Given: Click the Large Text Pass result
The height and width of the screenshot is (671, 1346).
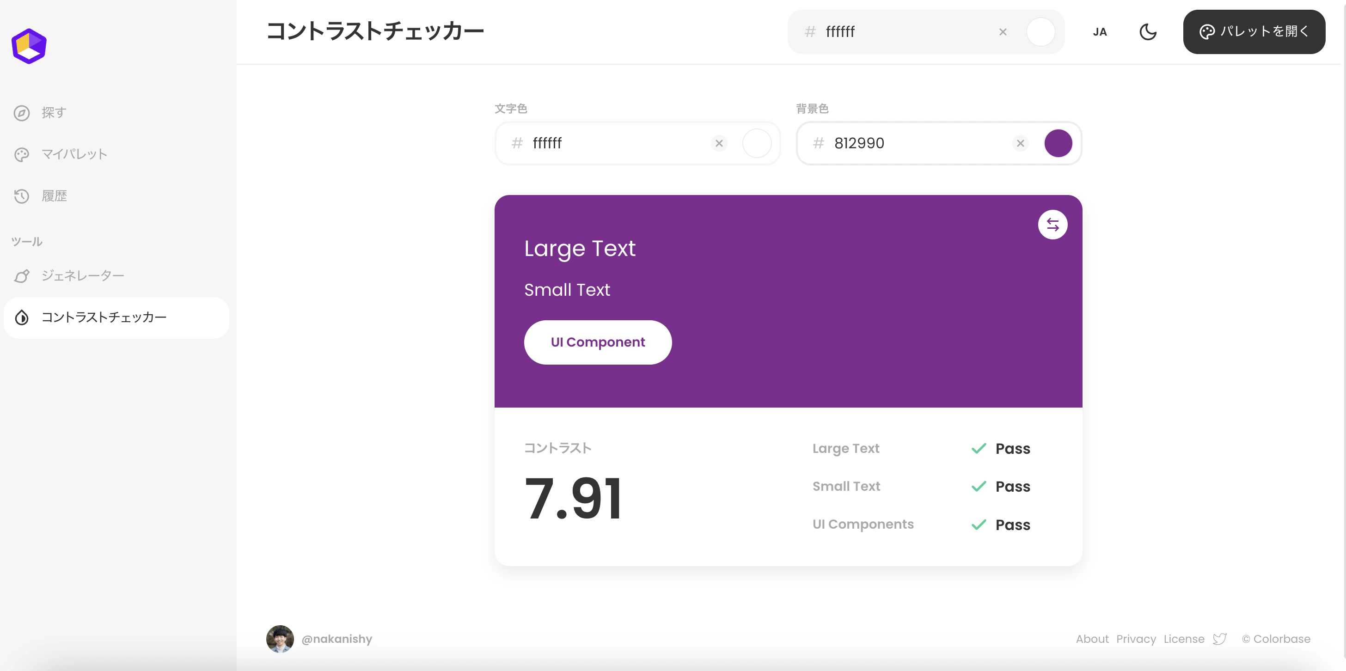Looking at the screenshot, I should pos(1000,448).
